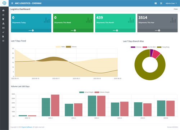Click the fullscreen expand arrows icon
The height and width of the screenshot is (130, 180).
pyautogui.click(x=161, y=3)
